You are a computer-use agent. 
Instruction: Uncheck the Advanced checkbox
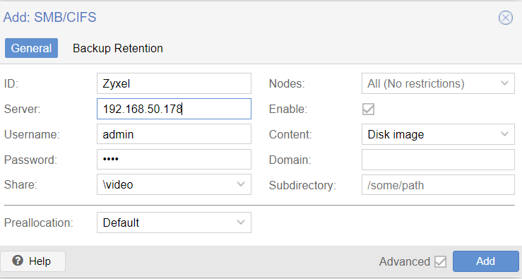[x=440, y=261]
